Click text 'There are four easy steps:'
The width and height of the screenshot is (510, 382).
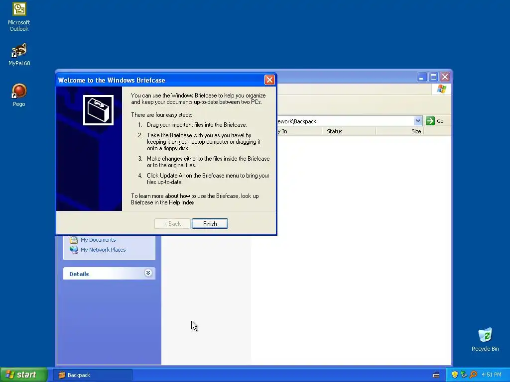click(162, 115)
